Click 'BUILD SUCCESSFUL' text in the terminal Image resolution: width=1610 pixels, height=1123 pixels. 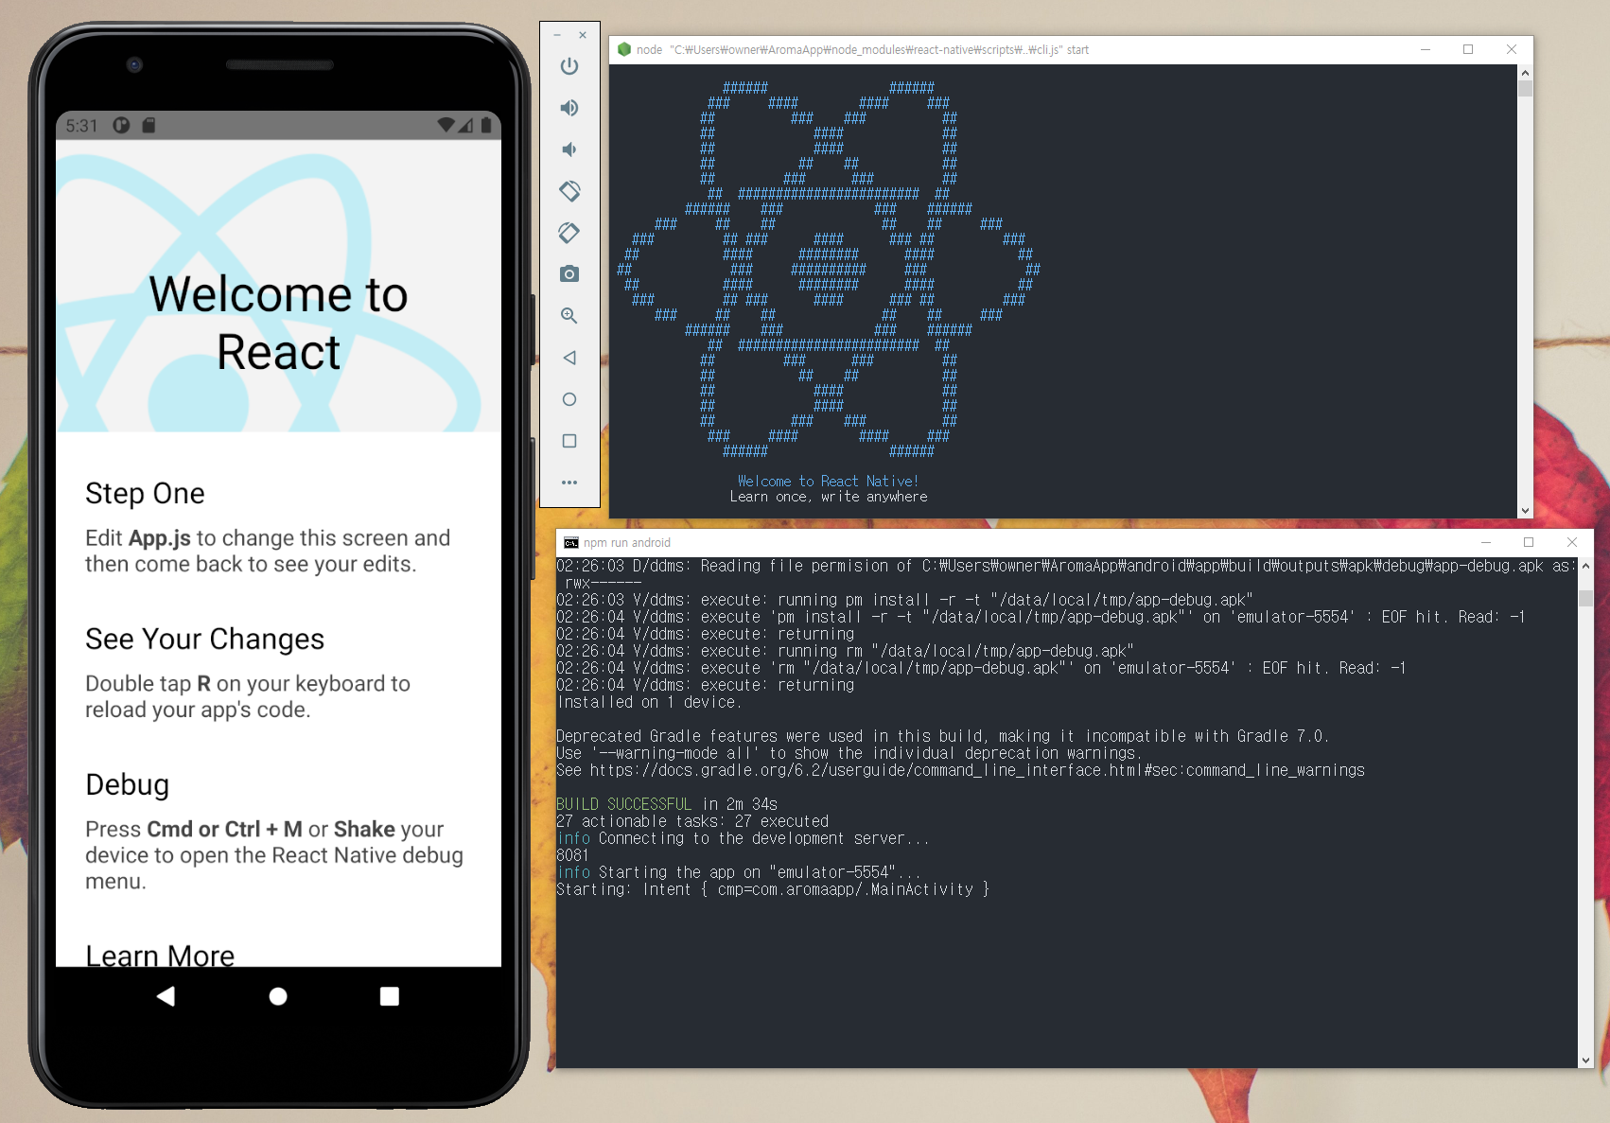623,804
